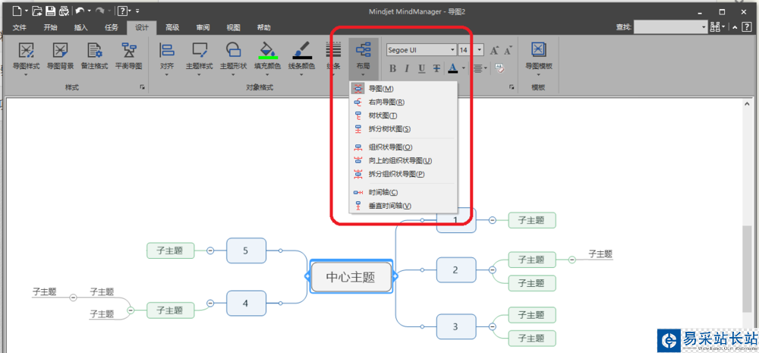The width and height of the screenshot is (759, 353).
Task: Click the Open file icon
Action: tap(37, 10)
